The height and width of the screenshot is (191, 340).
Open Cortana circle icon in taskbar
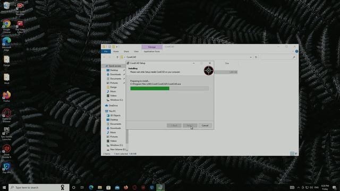click(x=73, y=187)
